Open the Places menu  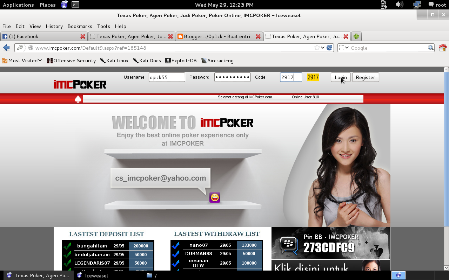(48, 5)
